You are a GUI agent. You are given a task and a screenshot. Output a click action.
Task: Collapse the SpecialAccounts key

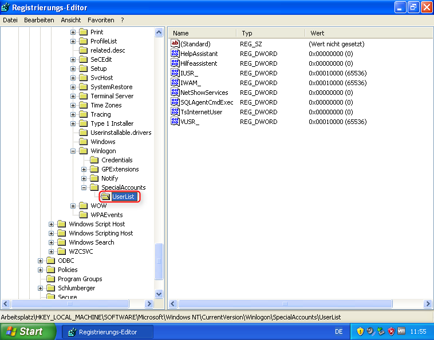84,187
